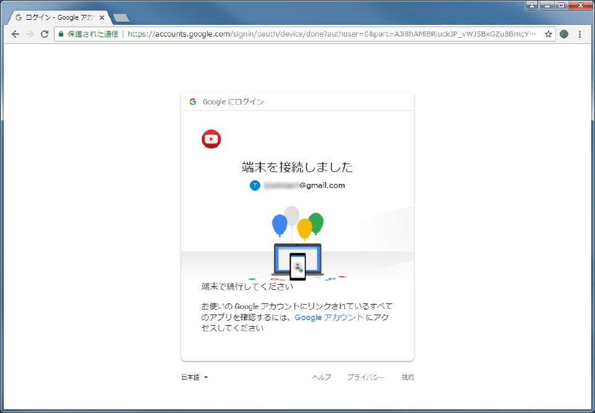Click the browser back arrow

click(15, 34)
